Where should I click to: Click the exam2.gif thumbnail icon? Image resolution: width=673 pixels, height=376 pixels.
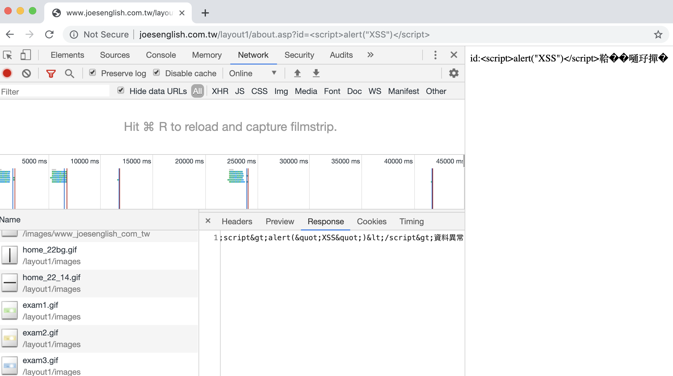click(x=10, y=338)
